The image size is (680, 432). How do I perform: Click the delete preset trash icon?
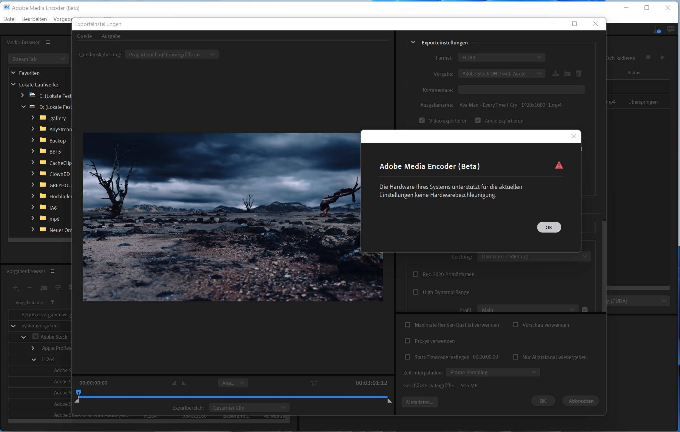tap(579, 73)
